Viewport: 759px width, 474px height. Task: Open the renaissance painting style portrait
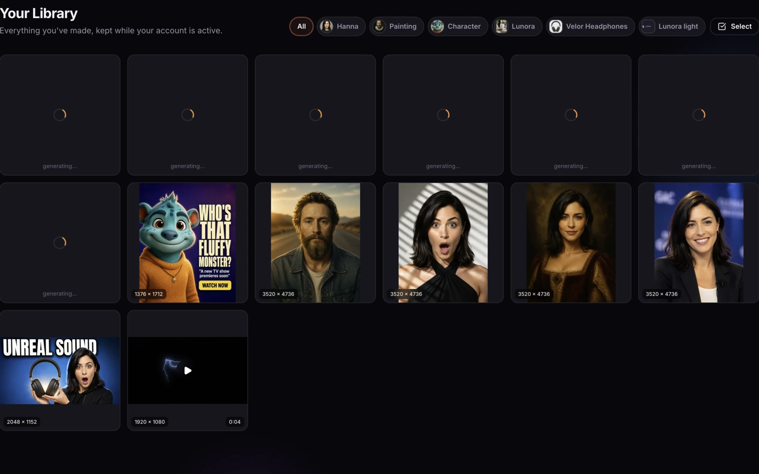point(571,243)
